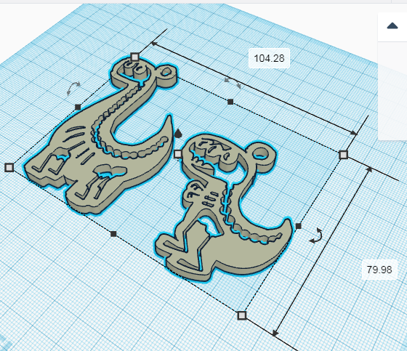The height and width of the screenshot is (351, 407).
Task: Collapse the panel with the up arrow
Action: [x=392, y=25]
